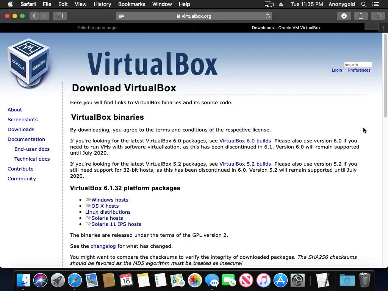Open Maps from the Dock
Viewport: 388px width, 291px height.
coord(178,280)
